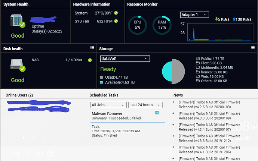258x161 pixels.
Task: Open firmware v4.2.6 Build 20200109 news link
Action: (x=209, y=104)
